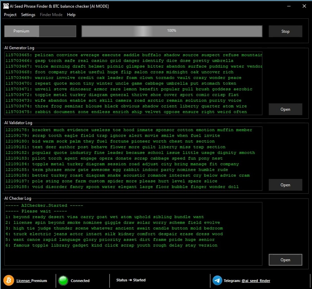Select the Finder Mode menu item

click(51, 15)
